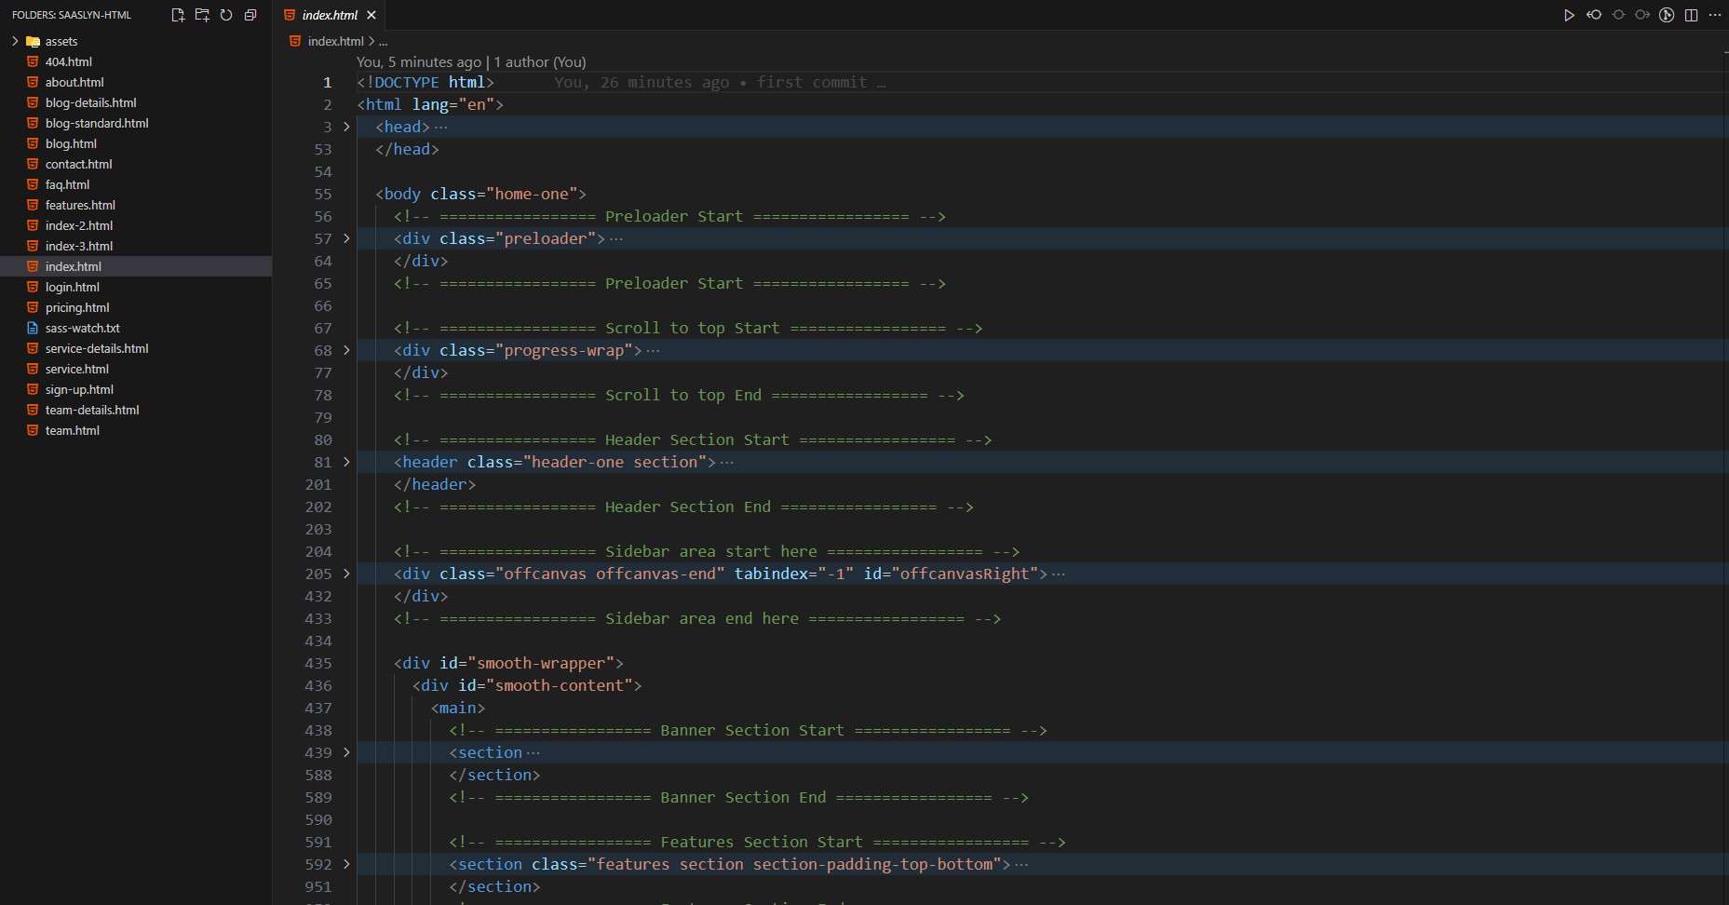Collapse all folders in explorer
This screenshot has width=1729, height=905.
250,15
